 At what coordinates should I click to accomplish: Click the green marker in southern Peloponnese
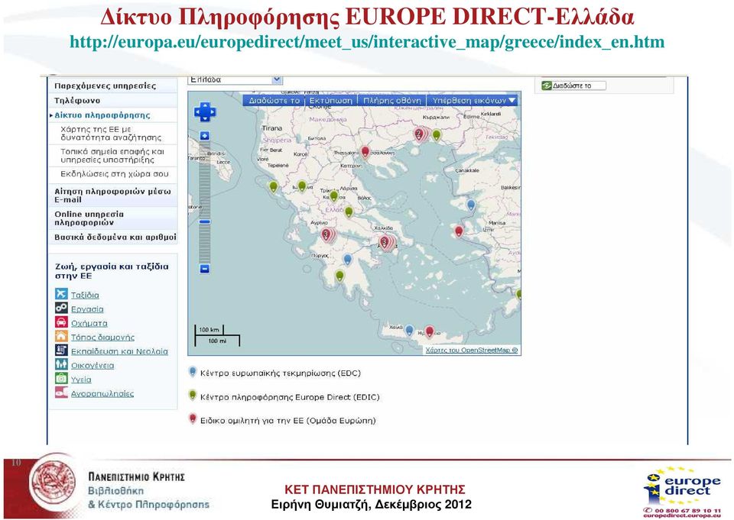pos(339,276)
